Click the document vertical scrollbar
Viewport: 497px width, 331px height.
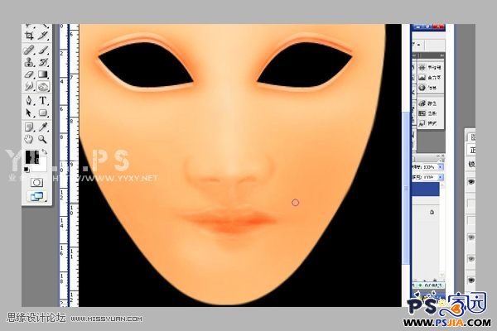(x=406, y=187)
